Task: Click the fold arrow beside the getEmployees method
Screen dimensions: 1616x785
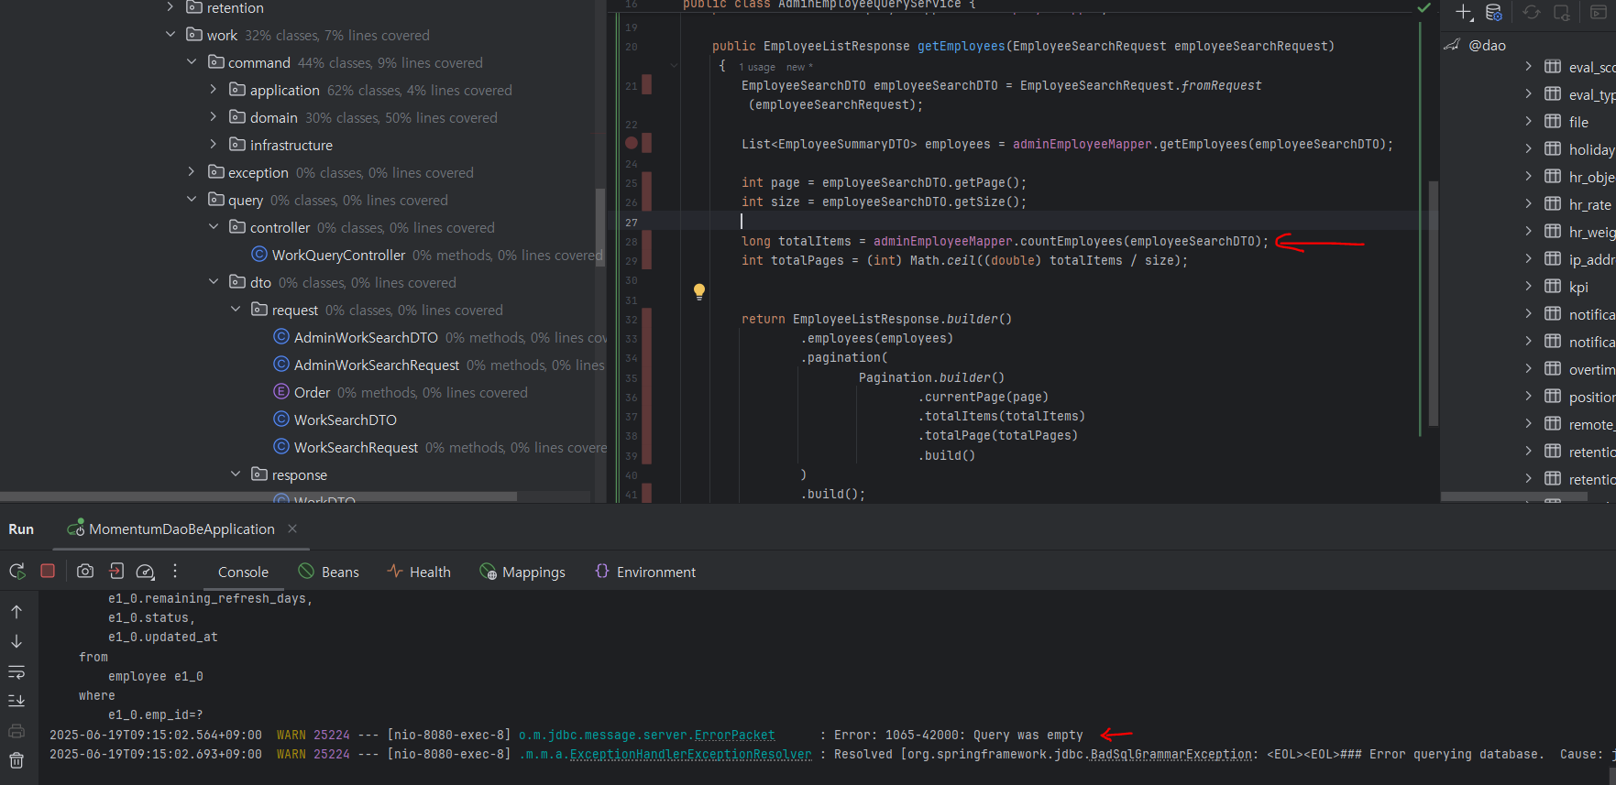Action: 674,65
